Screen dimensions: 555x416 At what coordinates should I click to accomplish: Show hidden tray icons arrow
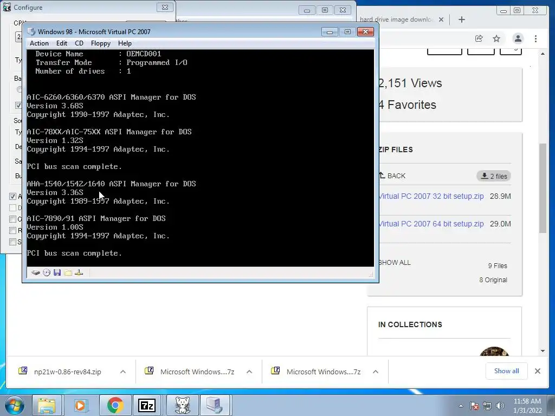click(x=461, y=406)
